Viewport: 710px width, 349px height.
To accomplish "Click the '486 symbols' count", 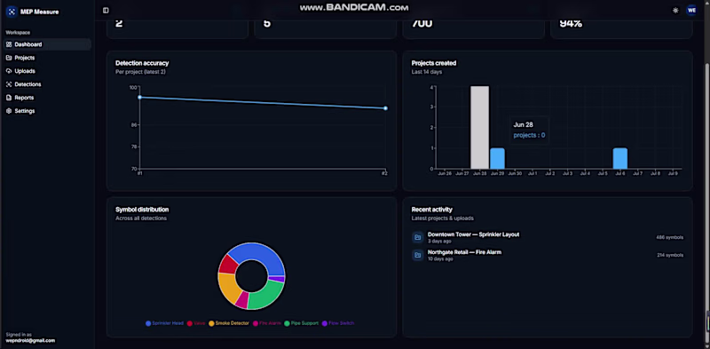I will tap(670, 237).
